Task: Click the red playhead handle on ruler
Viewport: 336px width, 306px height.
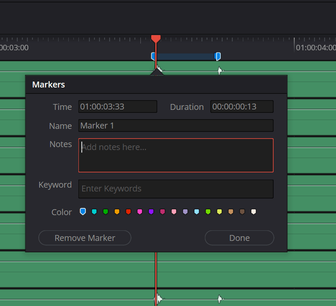Action: (x=156, y=39)
